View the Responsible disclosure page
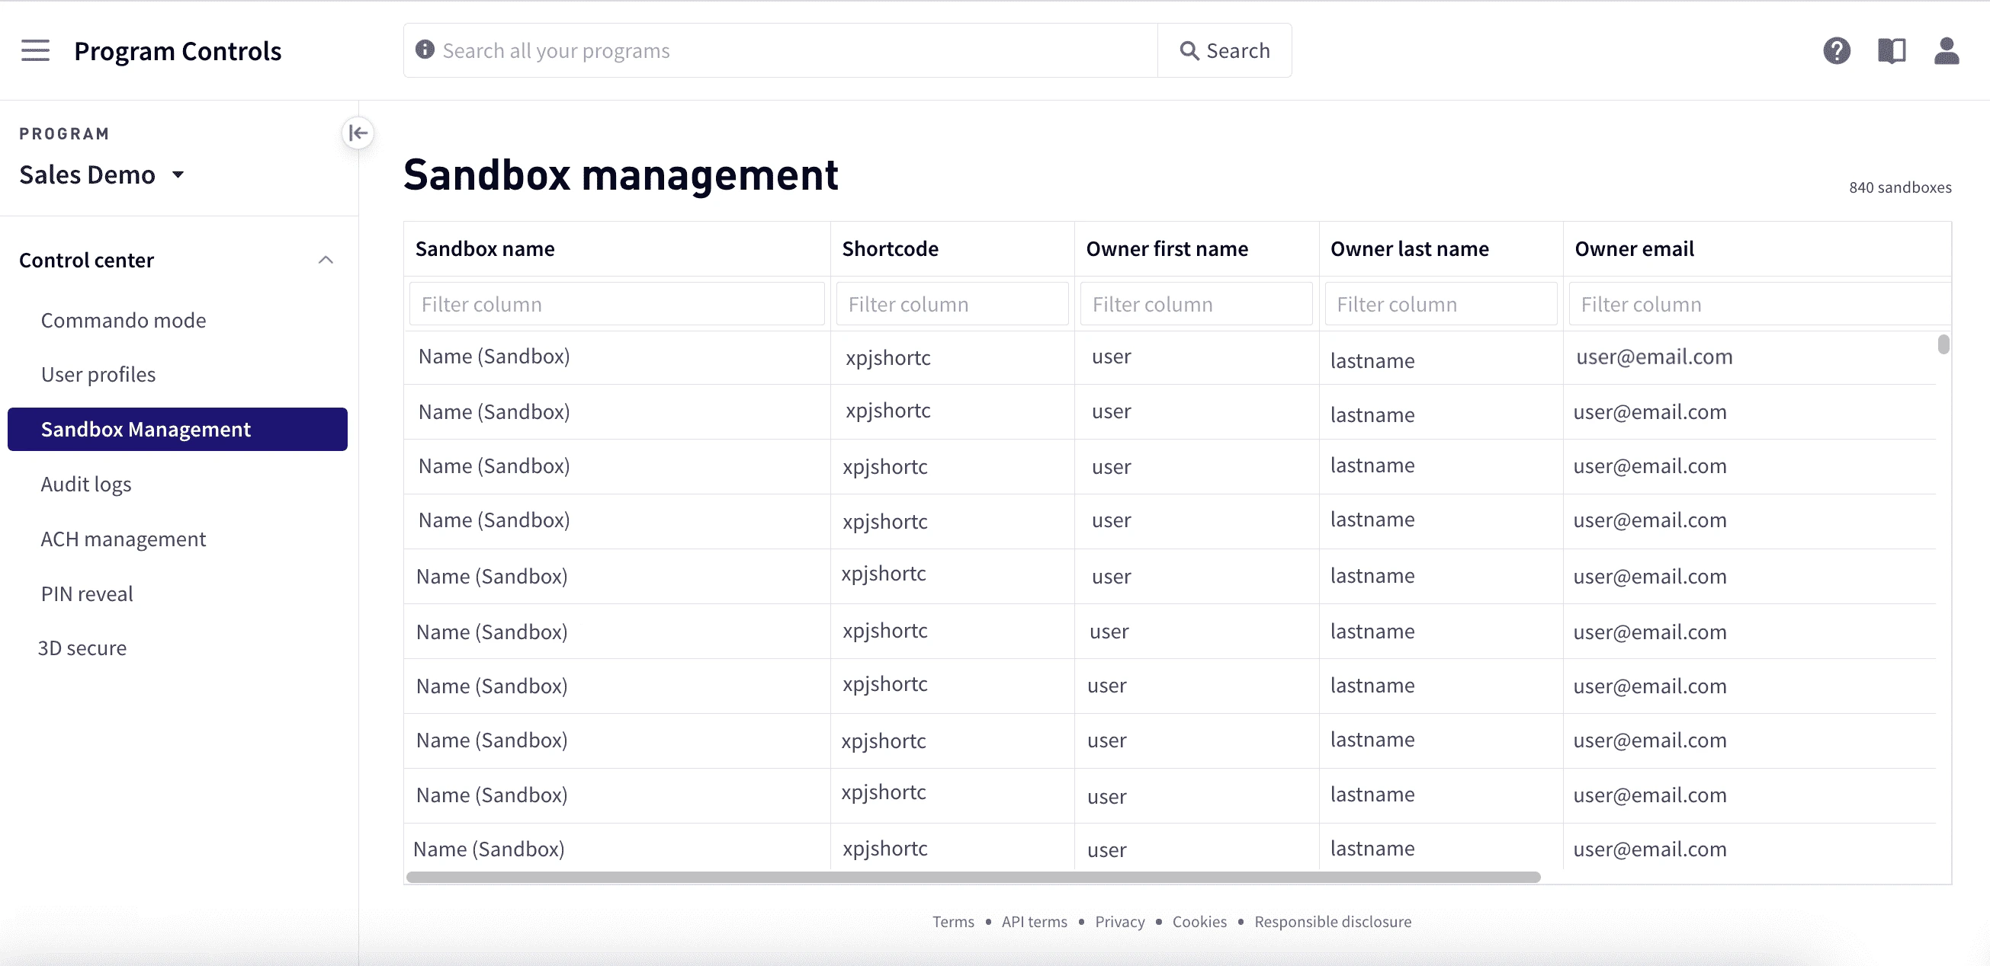1990x966 pixels. pyautogui.click(x=1333, y=921)
